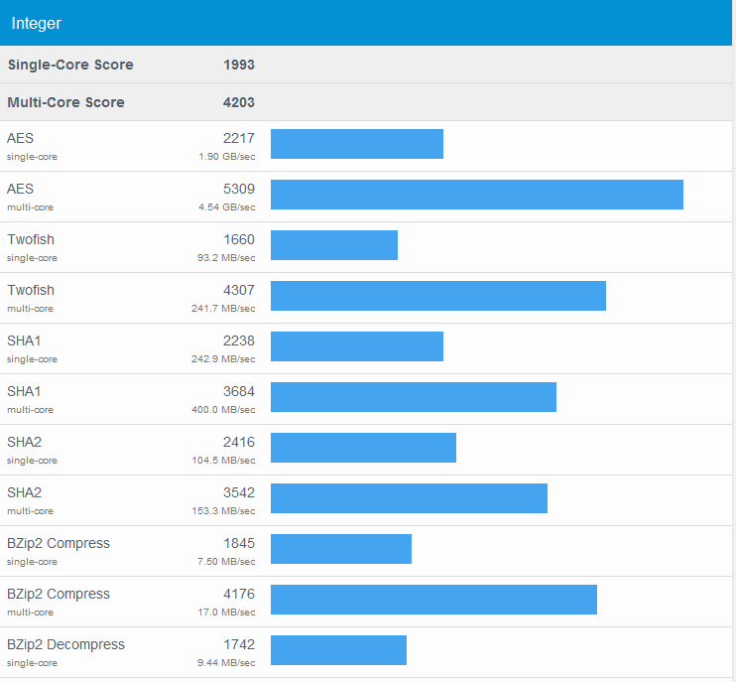Select the Single-Core Score row label

tap(70, 65)
